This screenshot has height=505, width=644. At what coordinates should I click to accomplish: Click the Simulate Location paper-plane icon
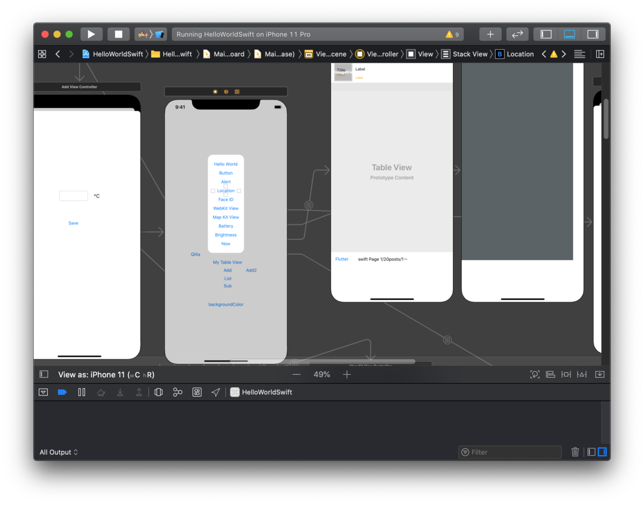[x=216, y=392]
